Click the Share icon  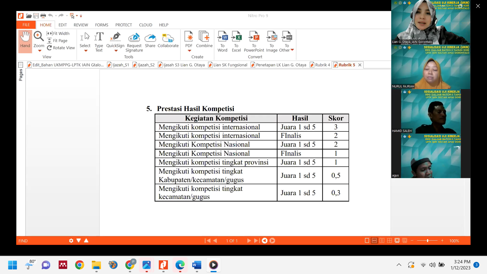150,38
